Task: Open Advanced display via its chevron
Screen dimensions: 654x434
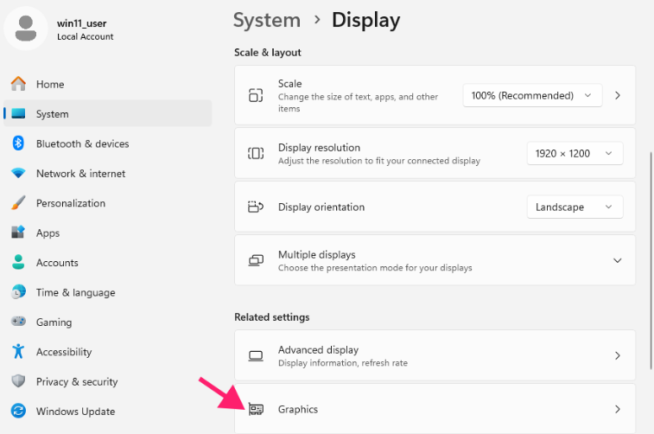Action: tap(618, 355)
